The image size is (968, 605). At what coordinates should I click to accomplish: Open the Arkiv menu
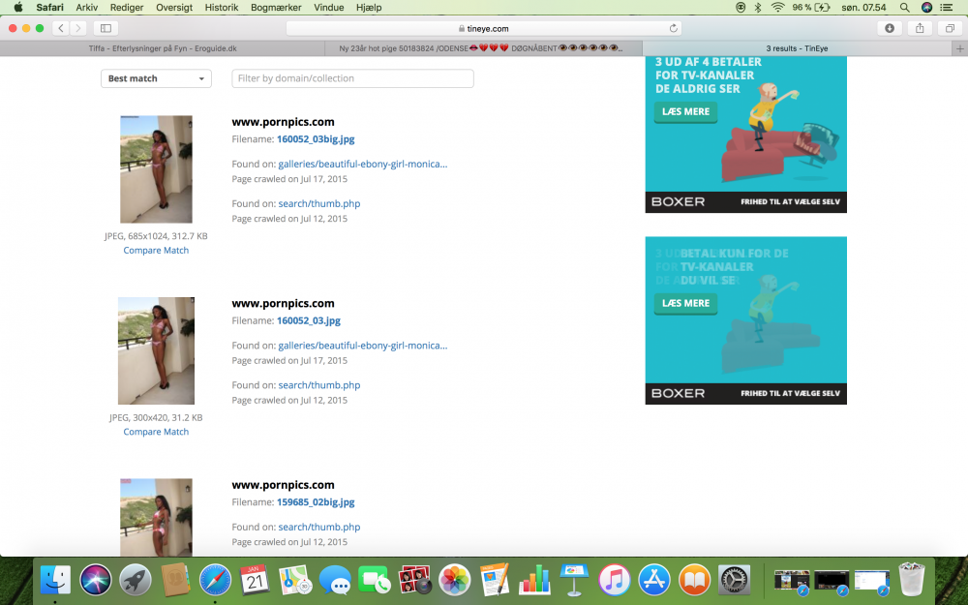86,8
